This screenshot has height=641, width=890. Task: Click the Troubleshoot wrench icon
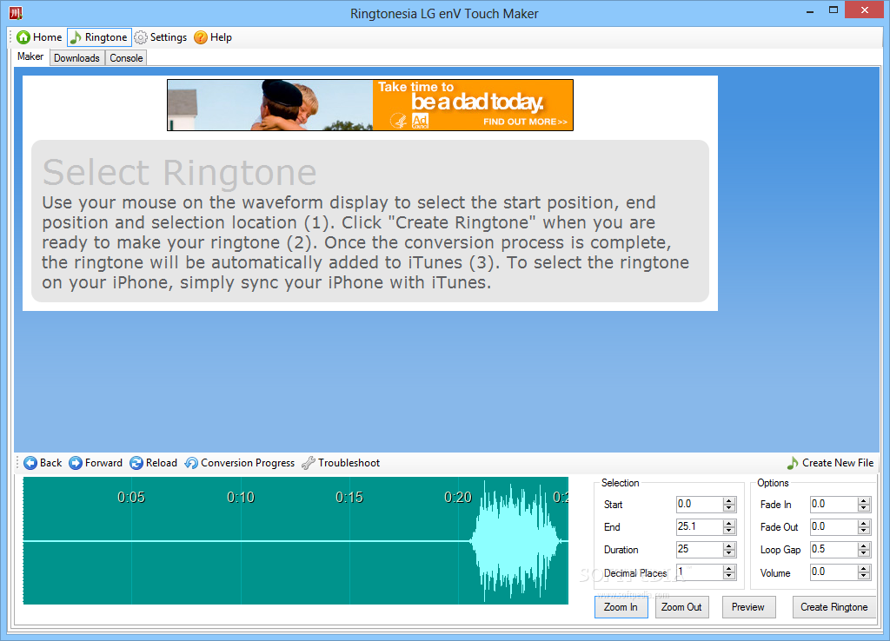tap(309, 463)
